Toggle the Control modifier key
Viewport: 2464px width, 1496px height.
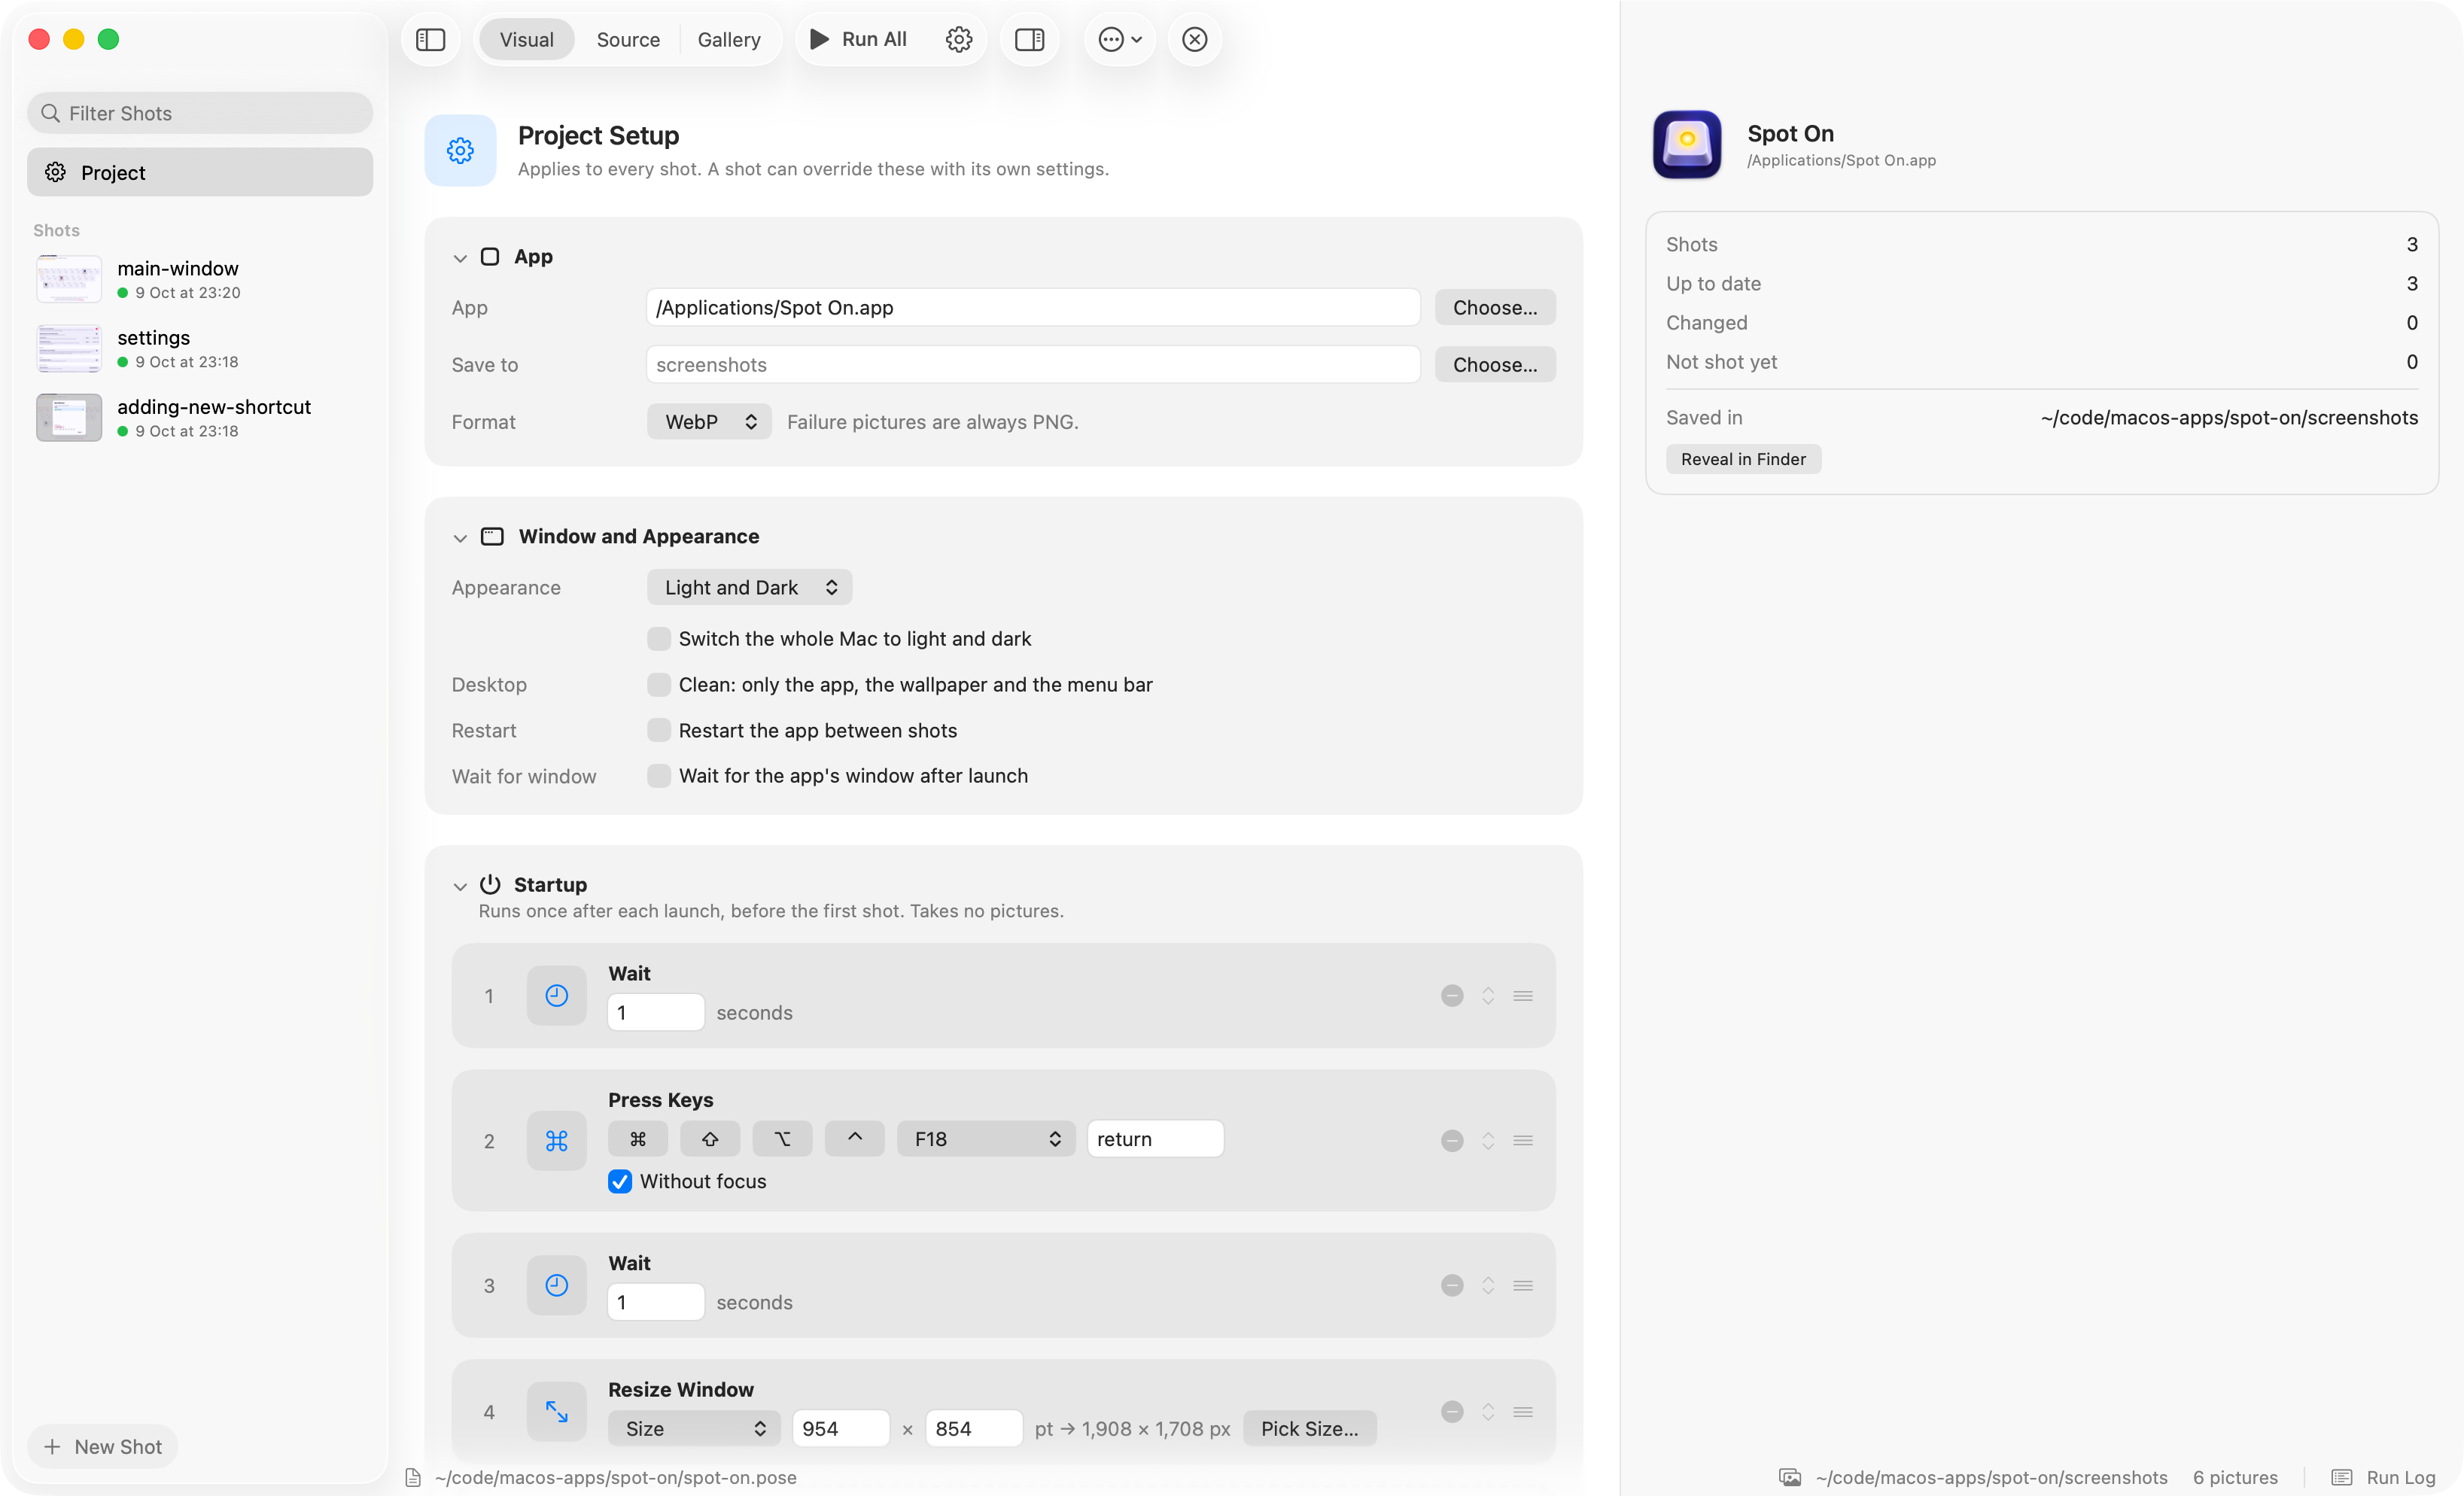[x=854, y=1139]
